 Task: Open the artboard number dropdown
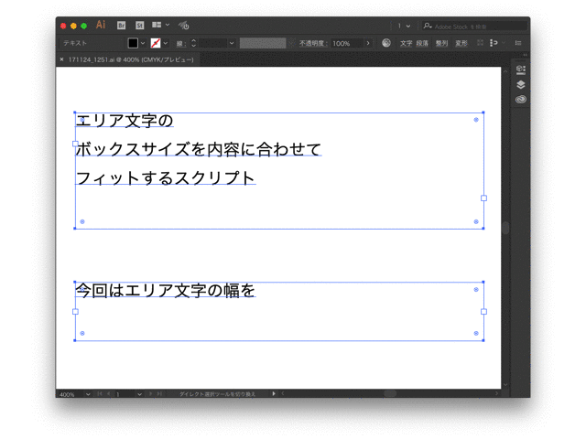click(139, 394)
